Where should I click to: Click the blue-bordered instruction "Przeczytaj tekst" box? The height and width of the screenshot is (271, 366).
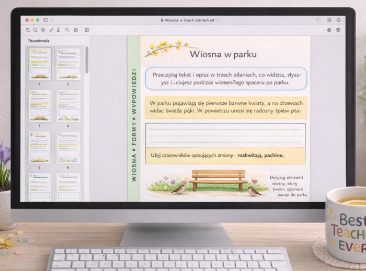pos(226,79)
